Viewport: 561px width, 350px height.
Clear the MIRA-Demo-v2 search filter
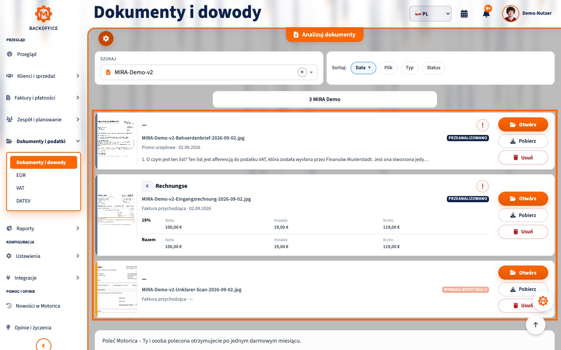(x=302, y=72)
